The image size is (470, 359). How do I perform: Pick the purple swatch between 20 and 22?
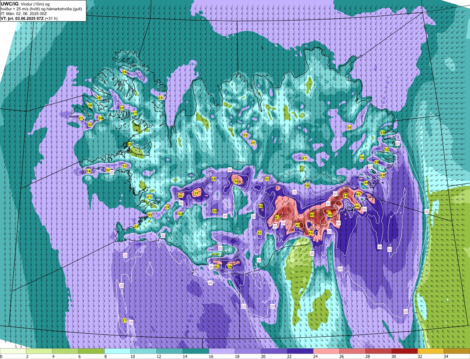(x=274, y=351)
